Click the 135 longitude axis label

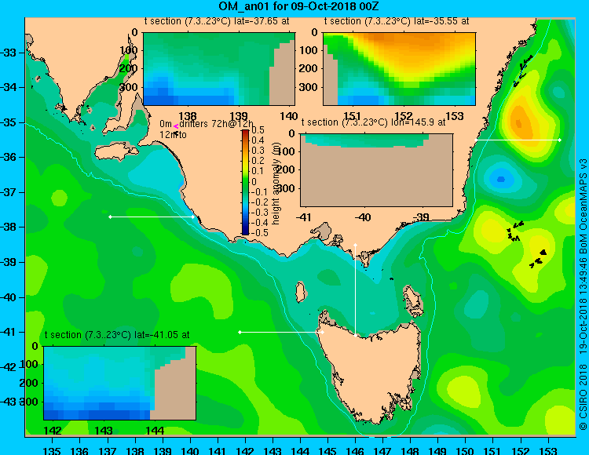point(52,450)
